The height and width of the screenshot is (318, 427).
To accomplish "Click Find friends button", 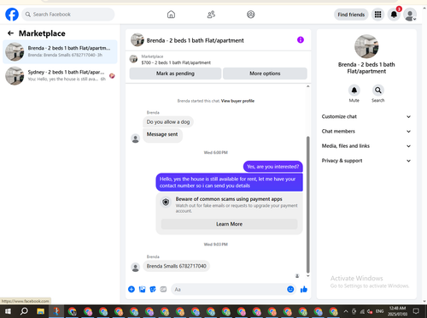I will click(x=351, y=15).
